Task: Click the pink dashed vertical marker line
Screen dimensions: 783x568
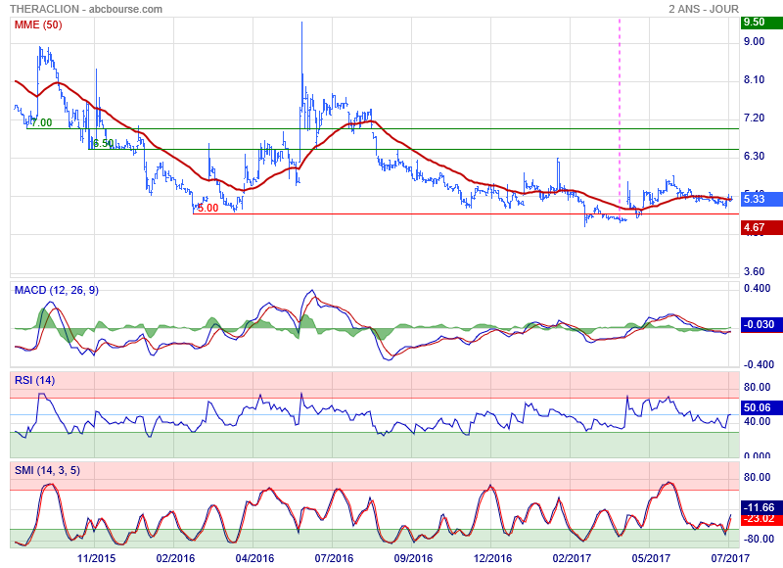Action: [x=620, y=119]
